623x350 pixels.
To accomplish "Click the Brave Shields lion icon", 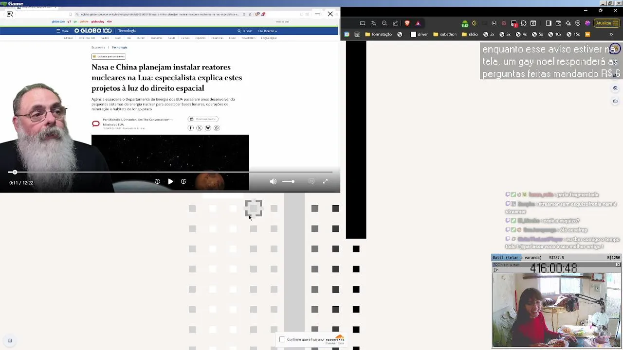I will (x=407, y=23).
